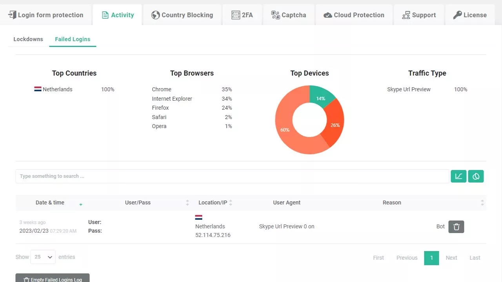
Task: Open the Login form protection tab
Action: 46,15
